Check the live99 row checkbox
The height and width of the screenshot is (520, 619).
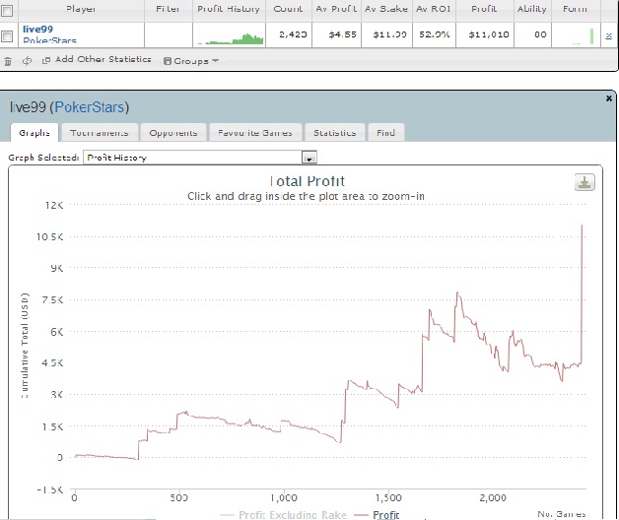(7, 36)
